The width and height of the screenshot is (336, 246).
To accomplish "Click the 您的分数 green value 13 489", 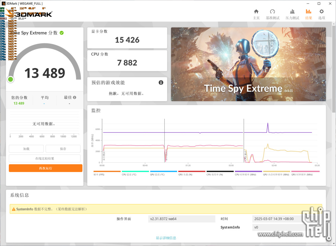I will coord(19,103).
